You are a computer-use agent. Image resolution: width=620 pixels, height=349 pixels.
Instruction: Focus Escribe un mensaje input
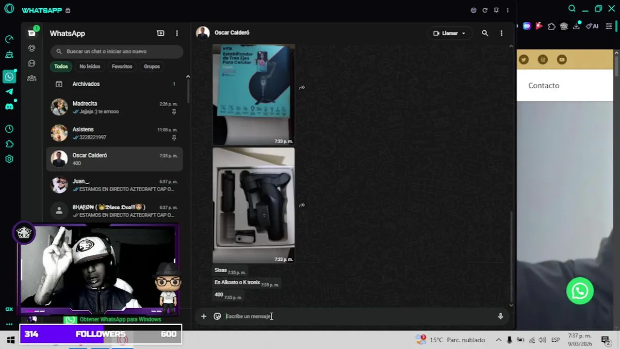pos(358,316)
